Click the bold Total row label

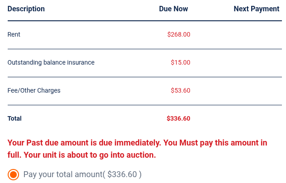point(14,118)
